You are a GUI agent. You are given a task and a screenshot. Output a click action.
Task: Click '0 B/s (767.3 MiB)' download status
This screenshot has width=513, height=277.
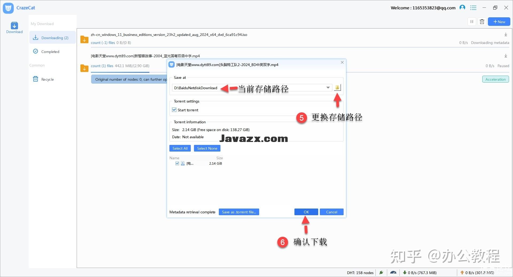pos(422,272)
